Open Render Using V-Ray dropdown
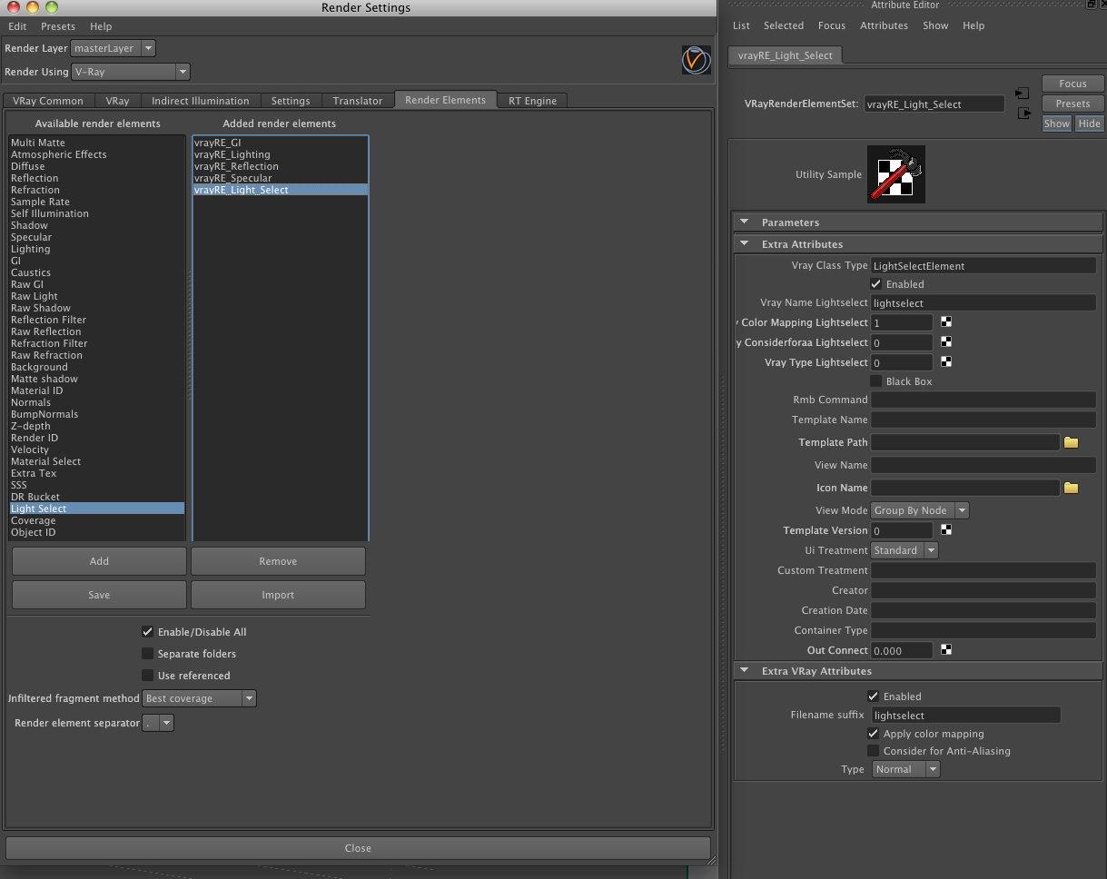1107x879 pixels. (130, 72)
